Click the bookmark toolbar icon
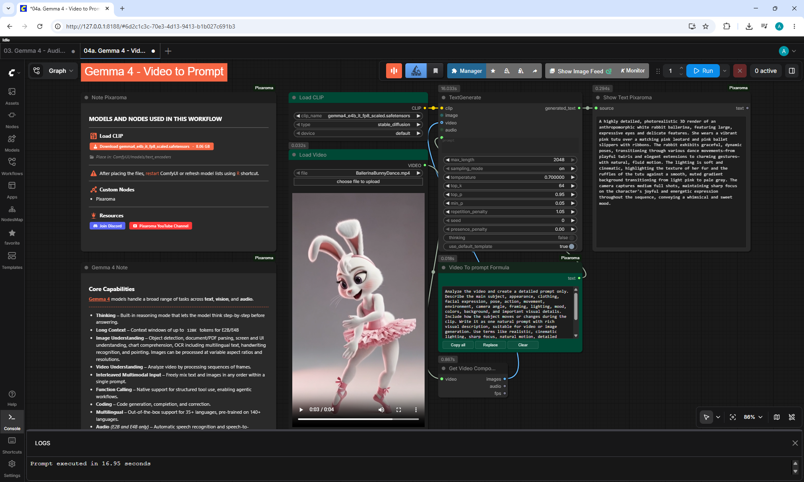804x482 pixels. 435,71
